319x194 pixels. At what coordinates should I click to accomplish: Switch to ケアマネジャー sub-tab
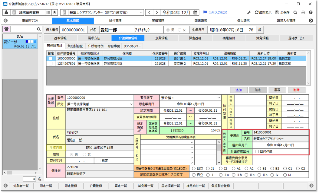pos(132,46)
